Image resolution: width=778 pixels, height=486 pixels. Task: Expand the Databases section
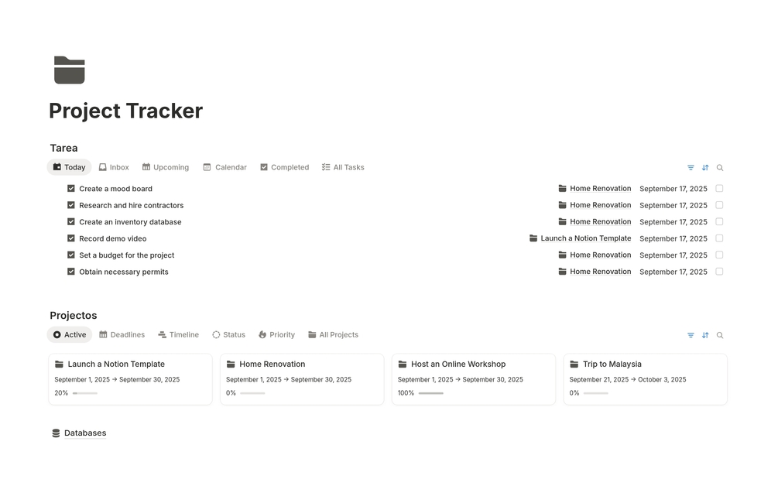(84, 433)
